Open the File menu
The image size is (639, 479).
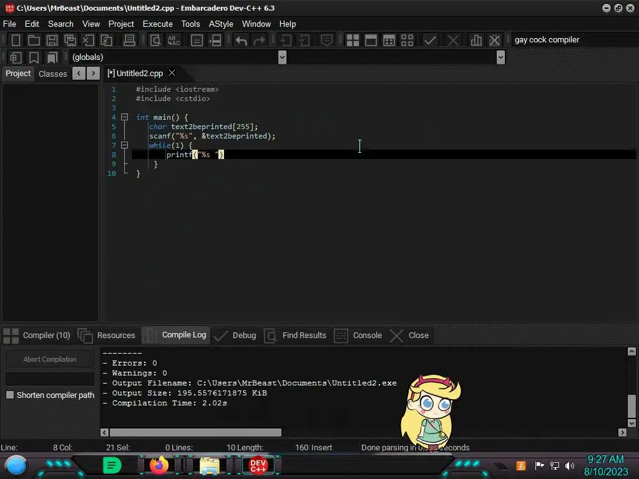coord(9,24)
